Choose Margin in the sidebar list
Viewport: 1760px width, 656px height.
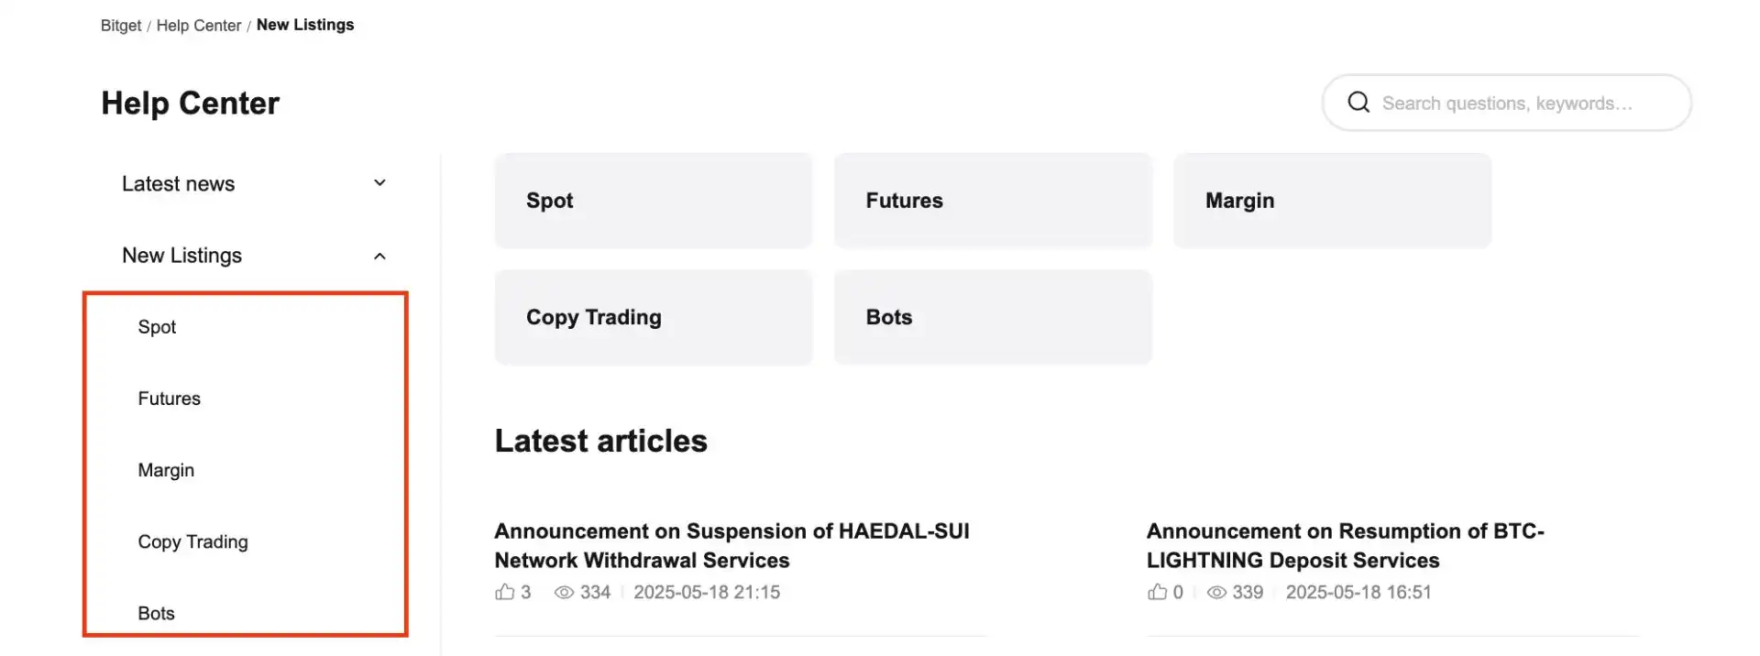point(166,470)
